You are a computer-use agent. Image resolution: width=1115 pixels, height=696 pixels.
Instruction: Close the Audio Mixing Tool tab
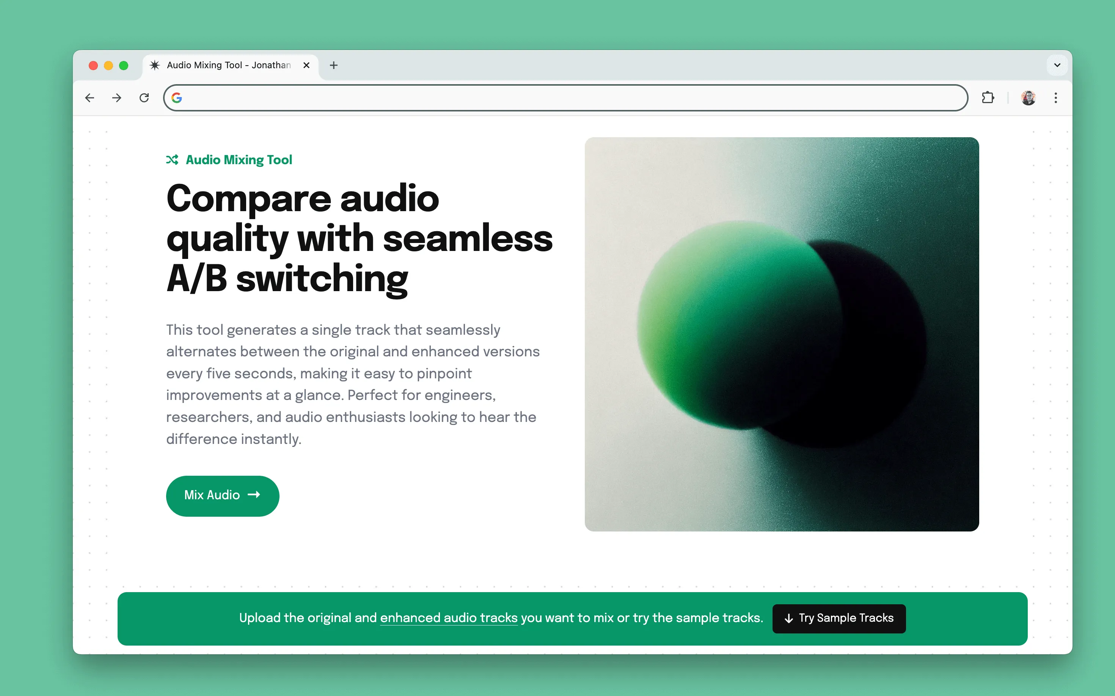click(x=306, y=65)
